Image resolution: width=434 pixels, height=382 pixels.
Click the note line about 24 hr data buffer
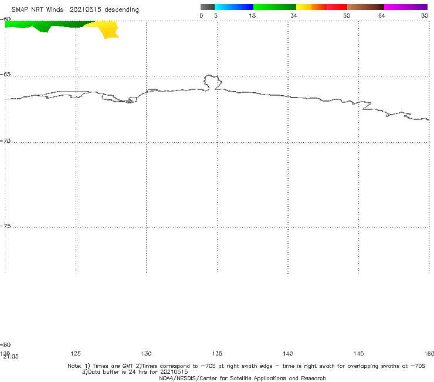(135, 372)
